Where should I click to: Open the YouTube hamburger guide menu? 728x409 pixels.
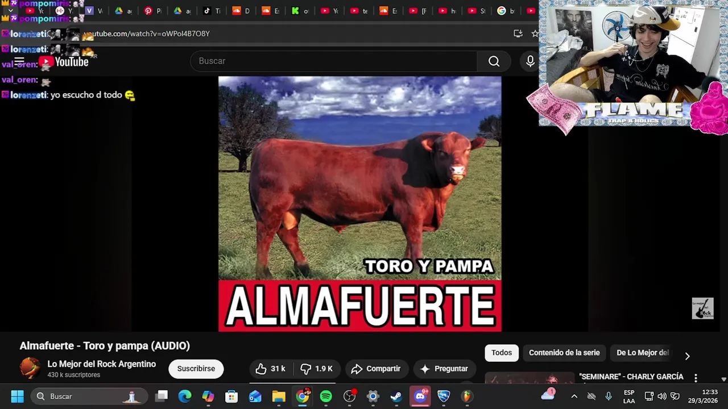[19, 61]
